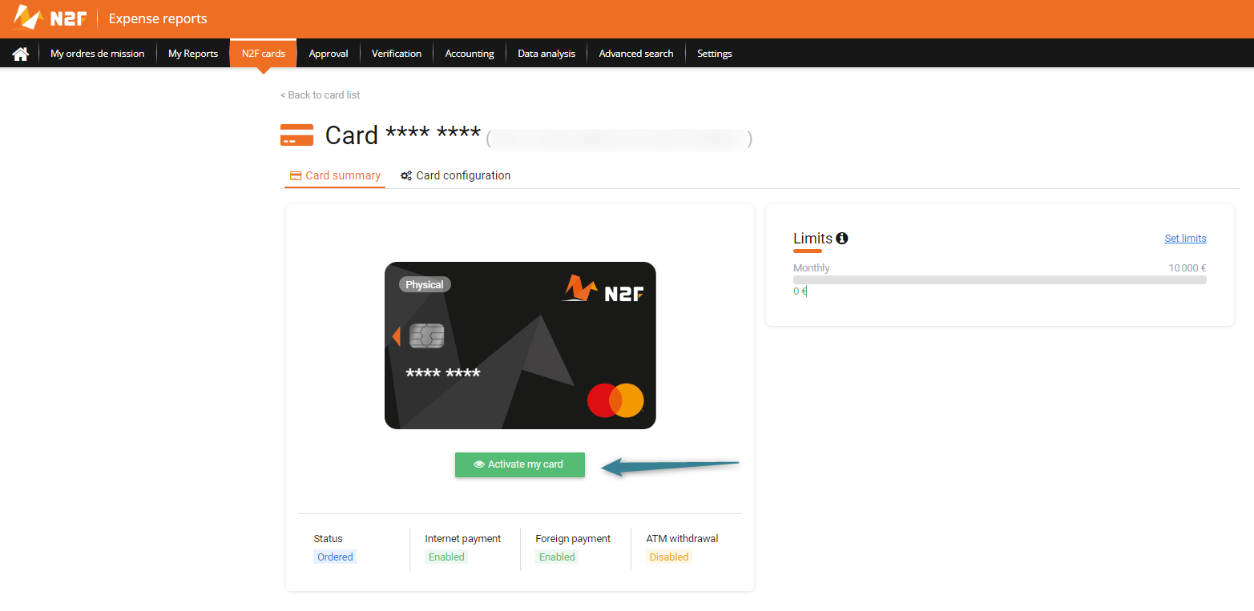This screenshot has width=1254, height=611.
Task: Select the Card summary tab
Action: tap(335, 175)
